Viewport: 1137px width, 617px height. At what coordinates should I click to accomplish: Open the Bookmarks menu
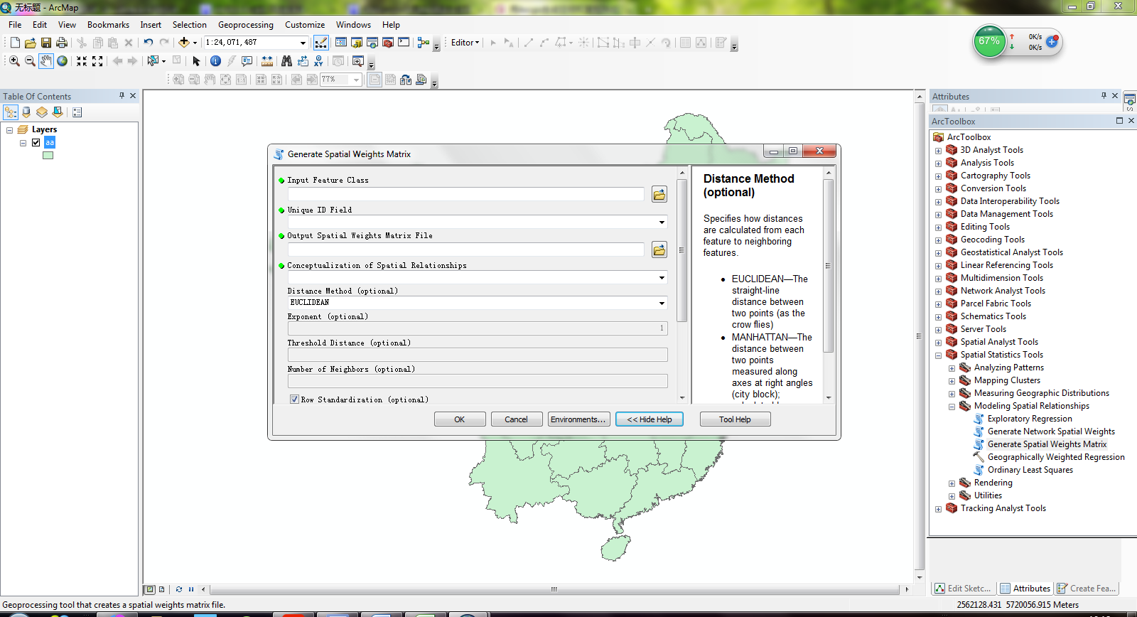108,25
